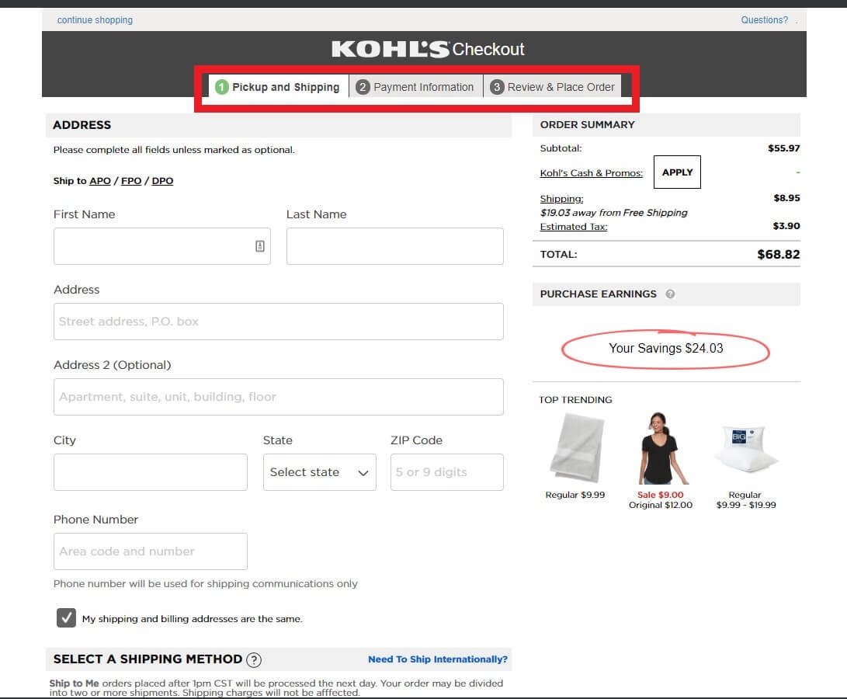The height and width of the screenshot is (699, 847).
Task: Click the ZIP Code field
Action: click(446, 472)
